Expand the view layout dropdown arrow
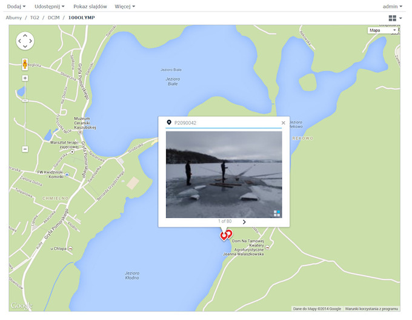Image resolution: width=412 pixels, height=320 pixels. pos(400,18)
